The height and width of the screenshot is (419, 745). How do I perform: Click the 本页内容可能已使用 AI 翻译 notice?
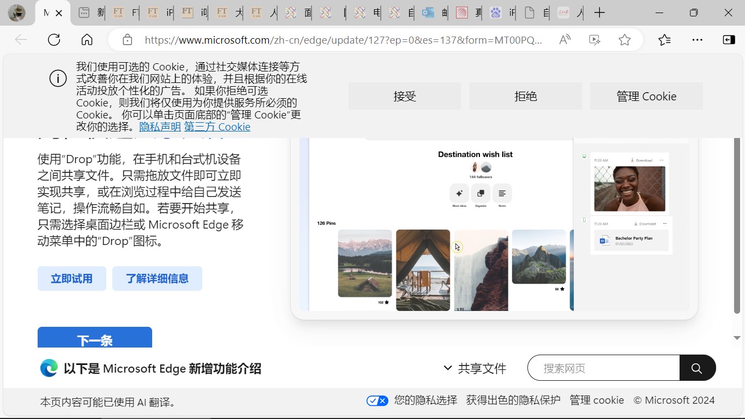point(109,402)
